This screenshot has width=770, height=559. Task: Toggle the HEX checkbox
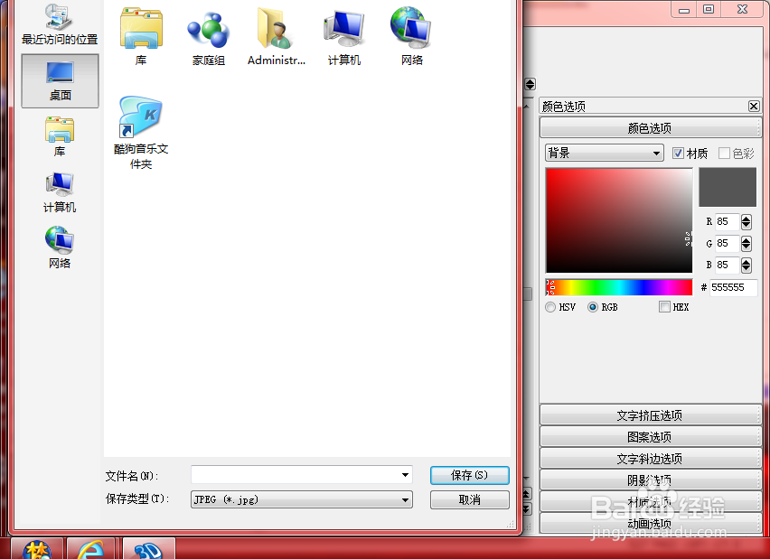664,307
